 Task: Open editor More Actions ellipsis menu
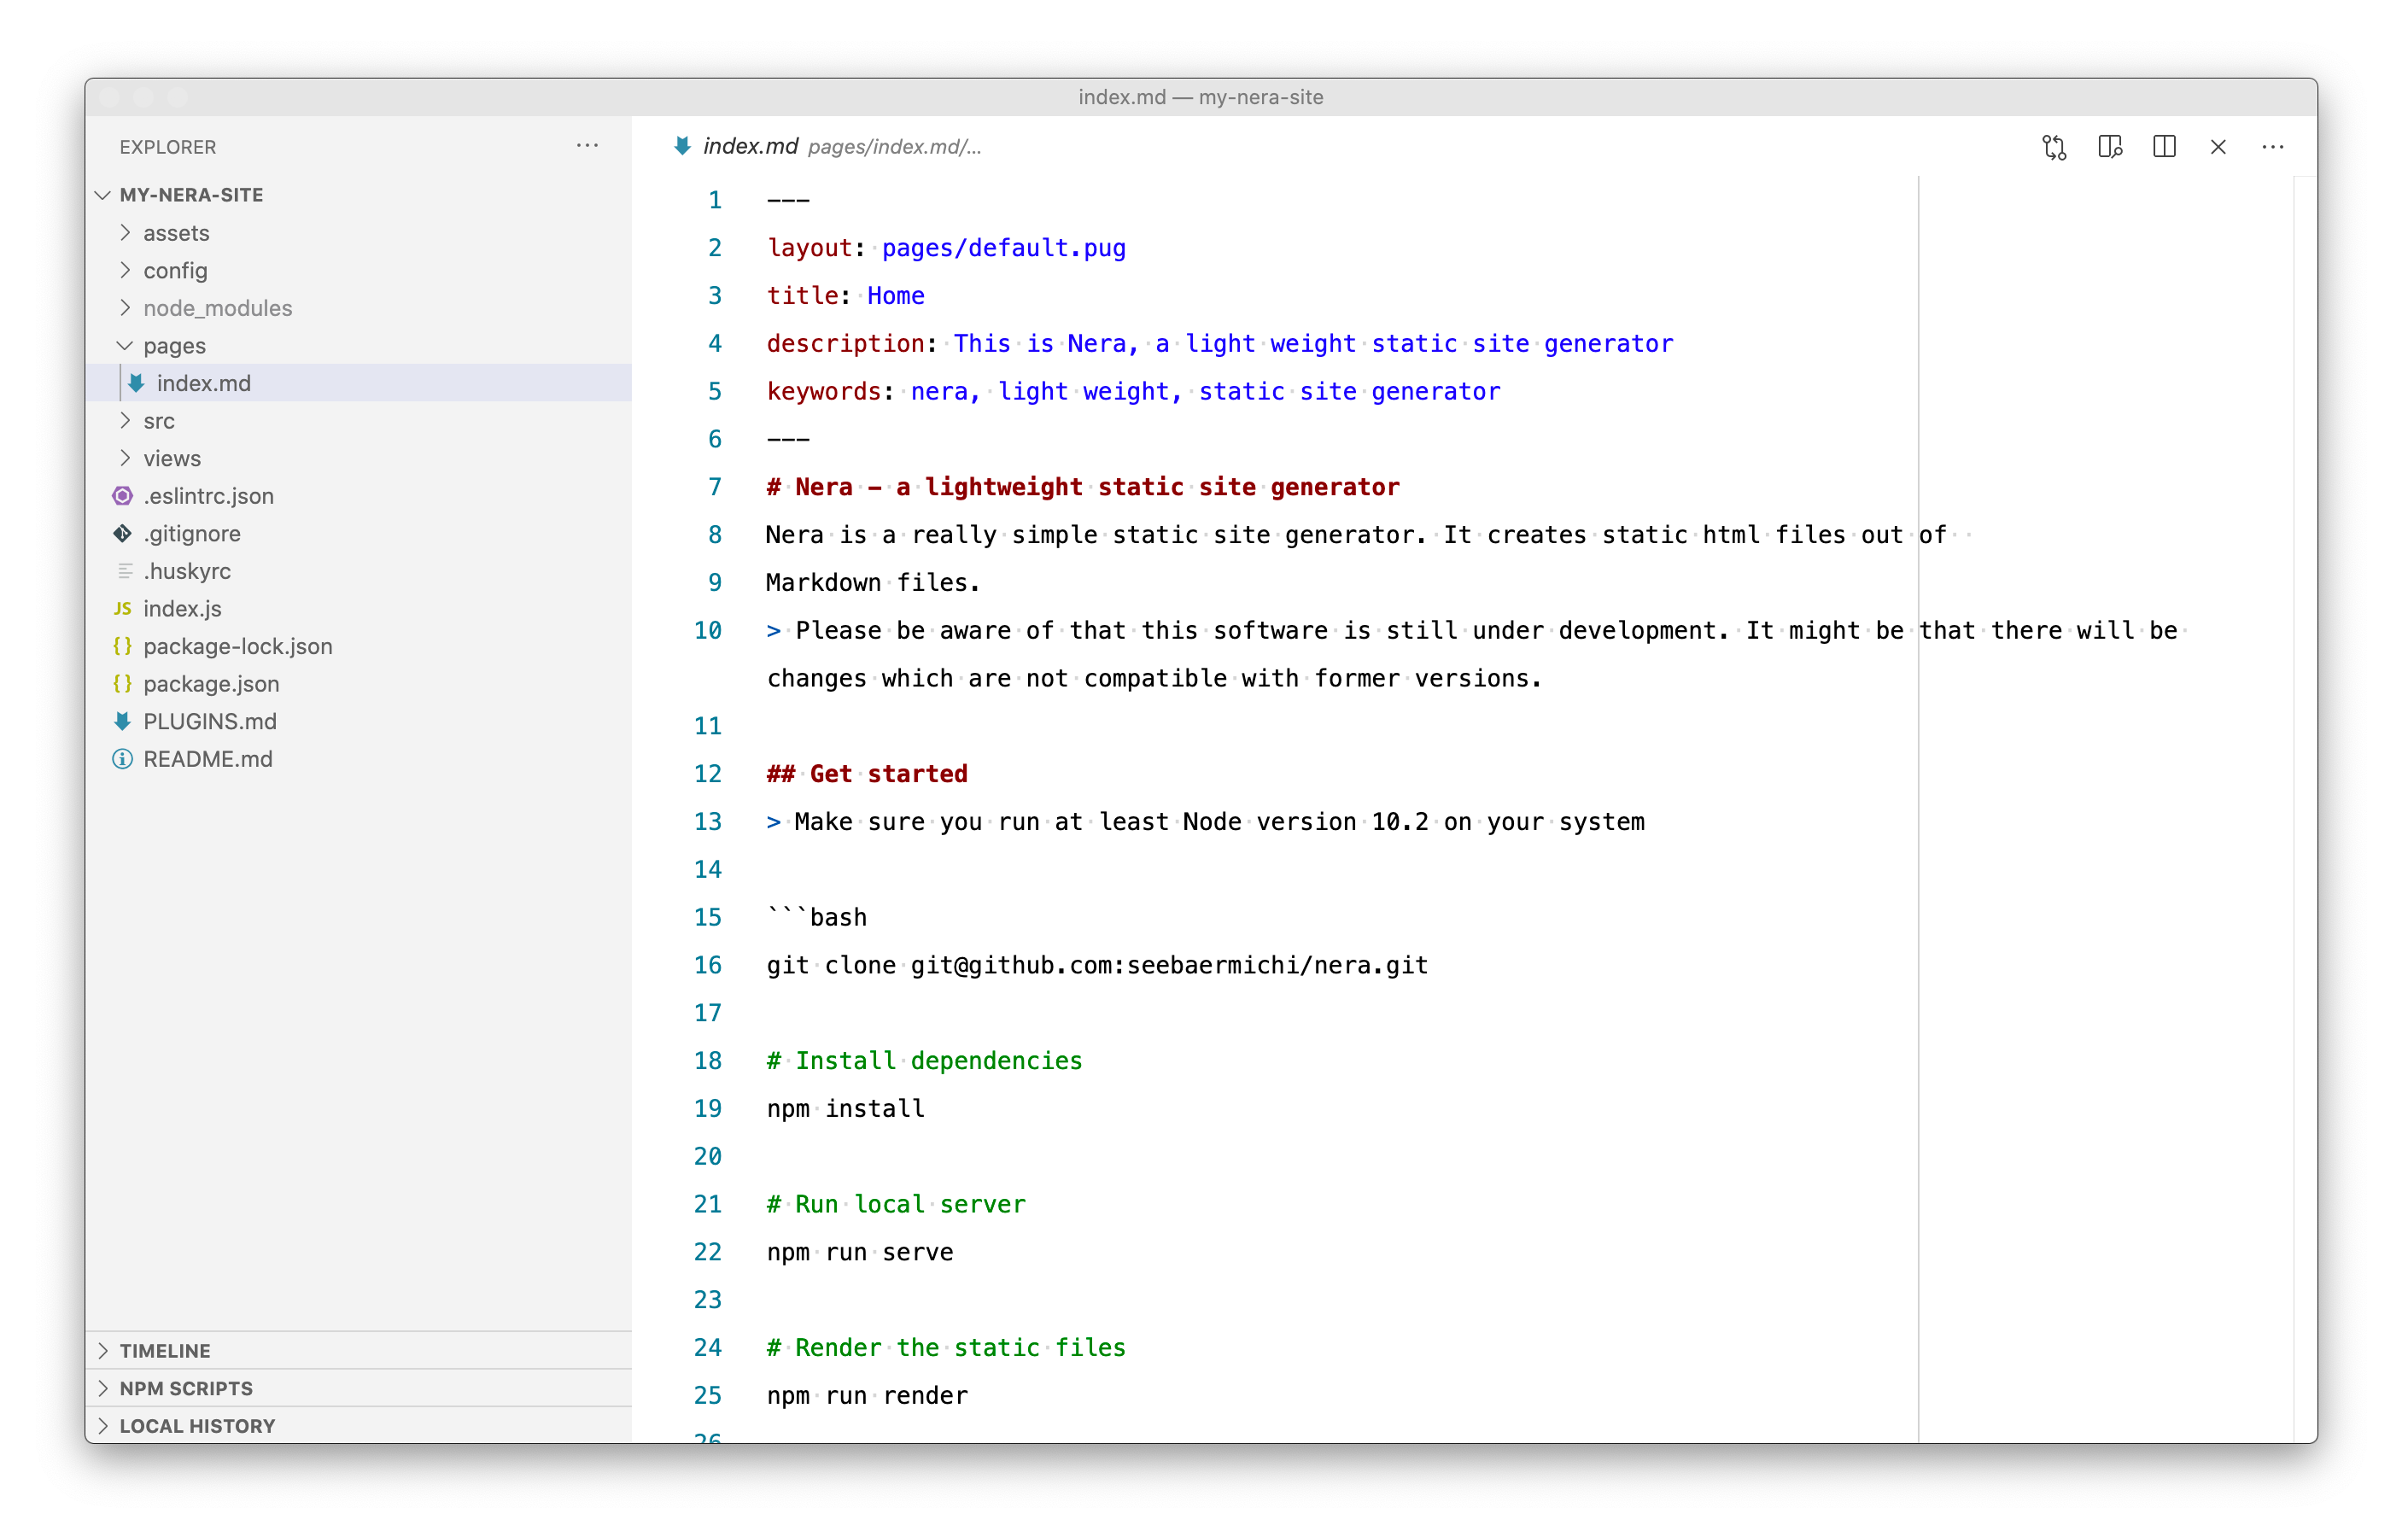click(x=2273, y=147)
